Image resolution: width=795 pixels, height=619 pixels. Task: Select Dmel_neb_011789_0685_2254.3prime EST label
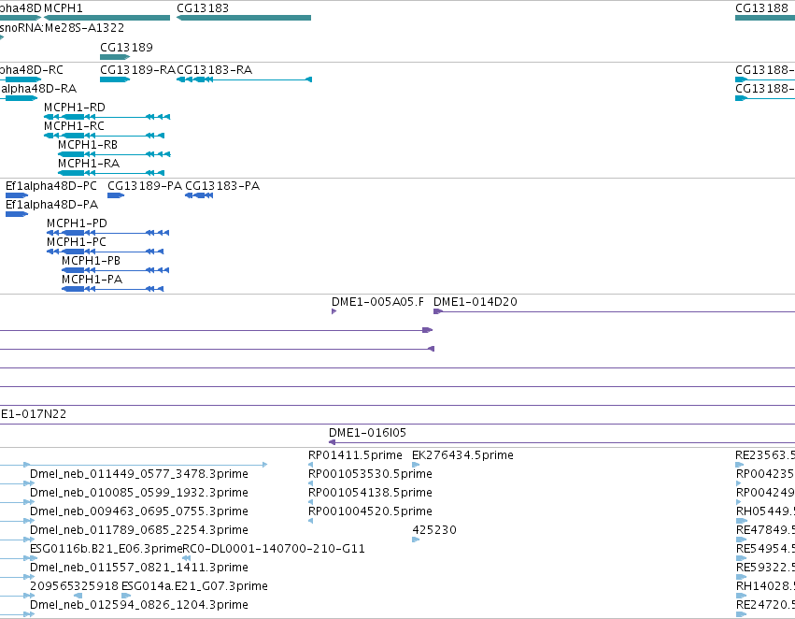[x=139, y=530]
